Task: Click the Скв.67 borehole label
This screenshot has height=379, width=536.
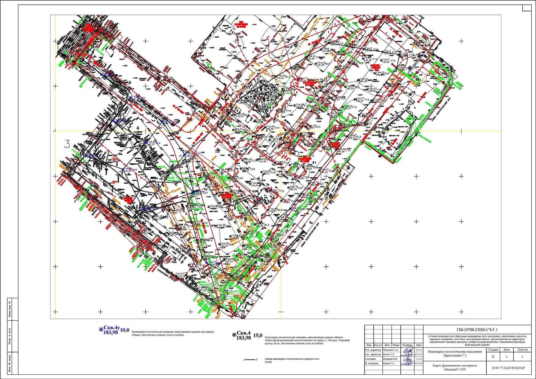Action: 325,170
